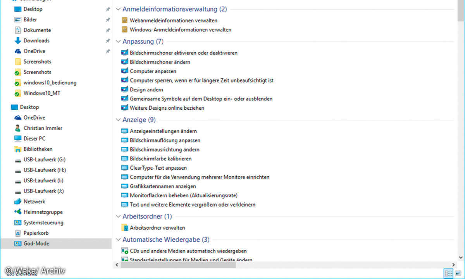Image resolution: width=465 pixels, height=279 pixels.
Task: Open Grafikkartennamen anzeigen
Action: [x=163, y=186]
